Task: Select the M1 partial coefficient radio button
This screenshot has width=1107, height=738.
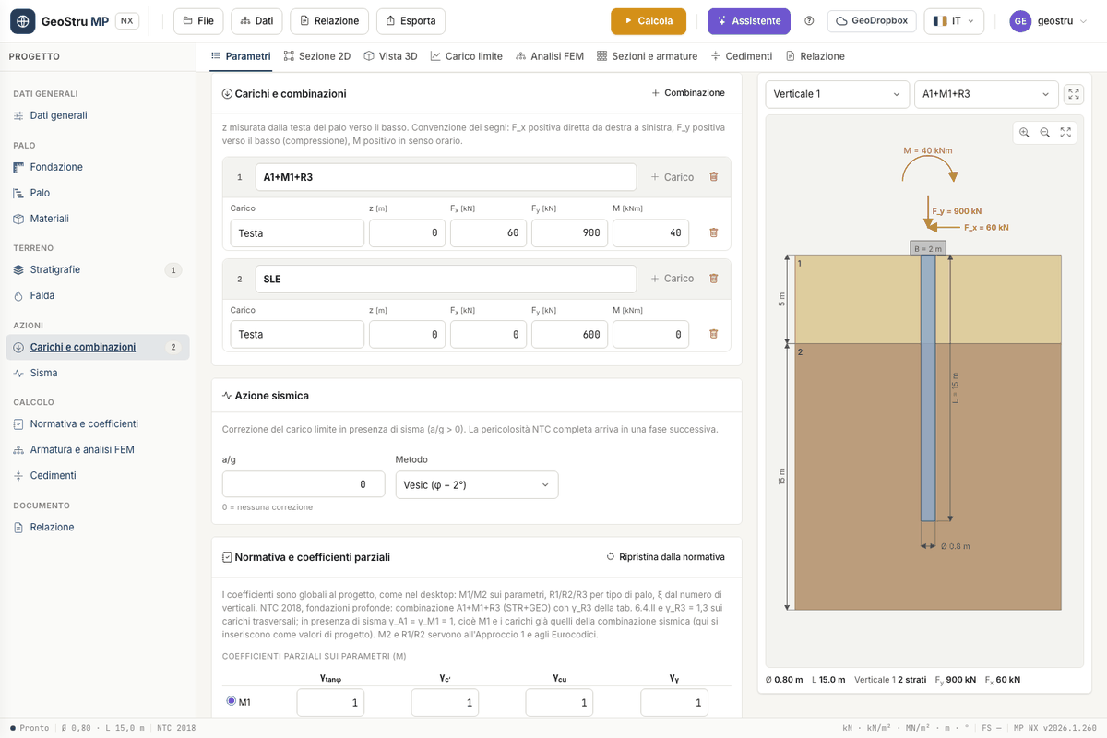Action: [232, 702]
